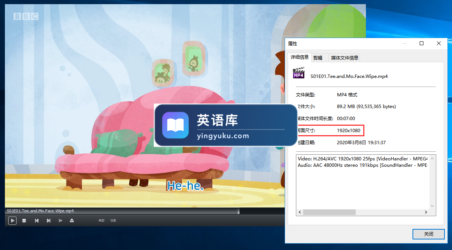Click the vertical scrollbar down arrow in info box
This screenshot has width=452, height=250.
point(432,206)
